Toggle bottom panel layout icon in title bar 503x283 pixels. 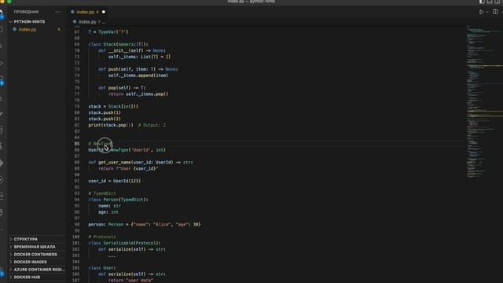click(490, 2)
